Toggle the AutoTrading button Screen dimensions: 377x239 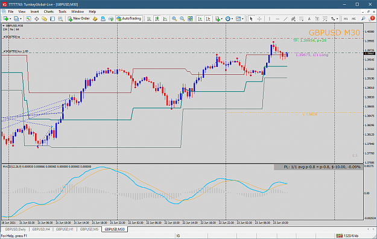129,19
